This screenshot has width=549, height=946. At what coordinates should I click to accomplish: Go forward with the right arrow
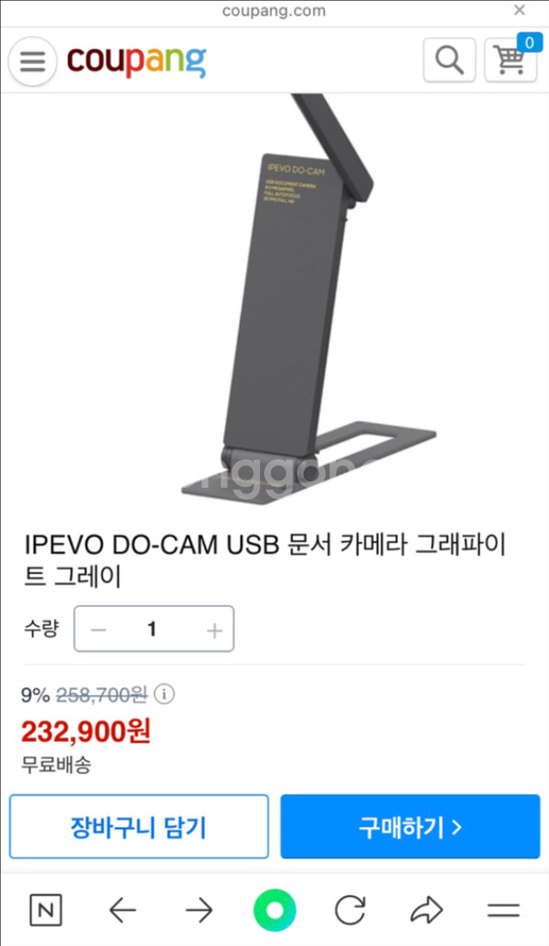(x=199, y=910)
